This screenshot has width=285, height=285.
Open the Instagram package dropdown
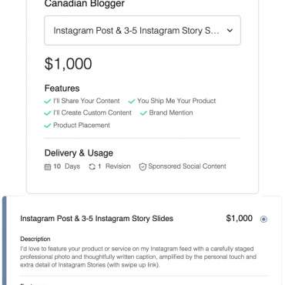(x=142, y=31)
